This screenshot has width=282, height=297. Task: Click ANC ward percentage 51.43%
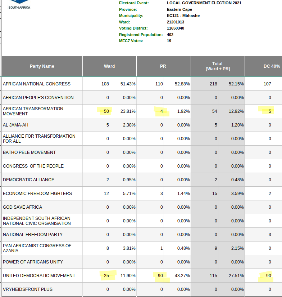[x=128, y=84]
